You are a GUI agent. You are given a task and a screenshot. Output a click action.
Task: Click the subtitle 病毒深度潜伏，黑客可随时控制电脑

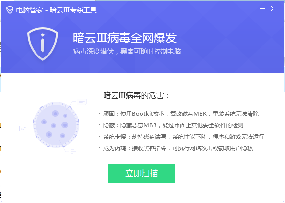point(127,51)
